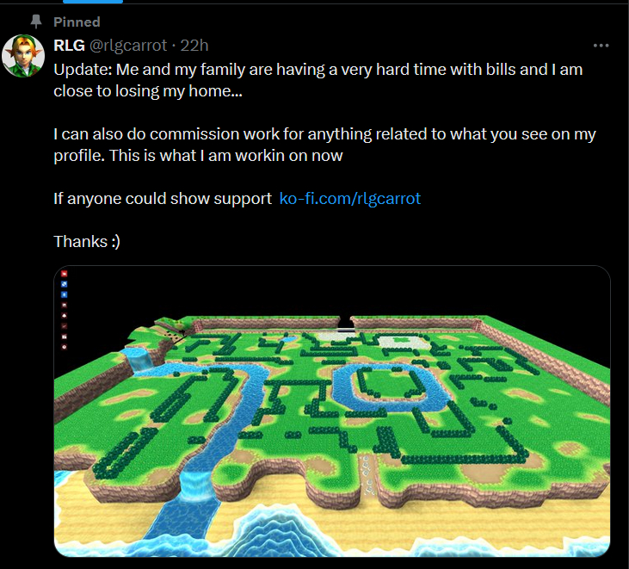Open the 3D Zelda map image
The image size is (629, 569).
coord(332,411)
